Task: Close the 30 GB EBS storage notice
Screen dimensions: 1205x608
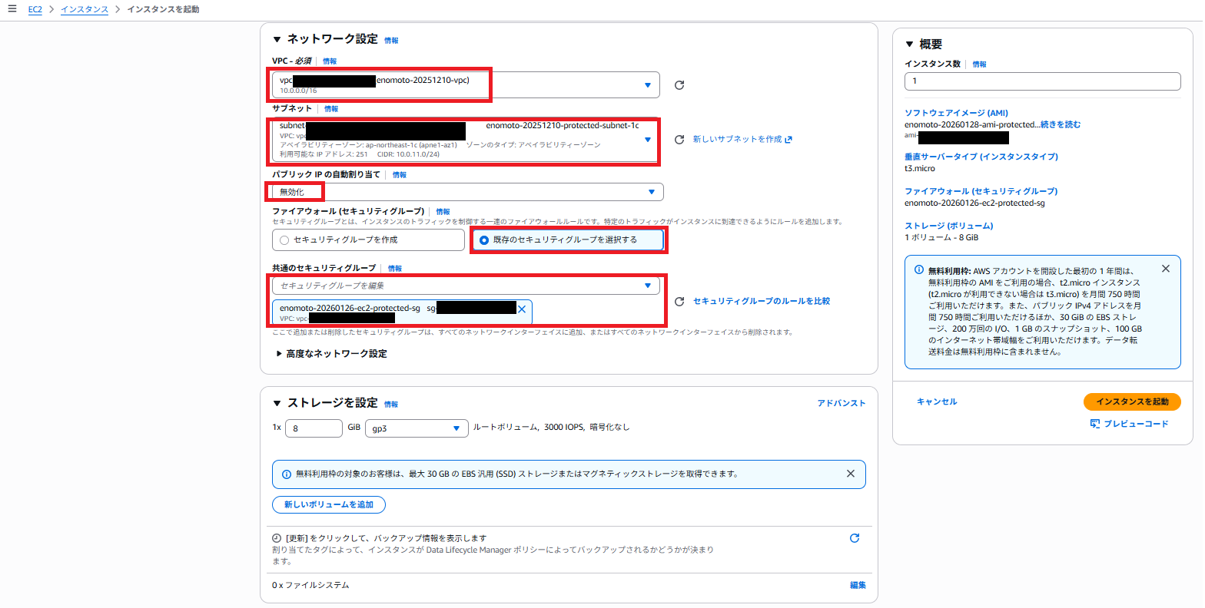Action: (851, 474)
